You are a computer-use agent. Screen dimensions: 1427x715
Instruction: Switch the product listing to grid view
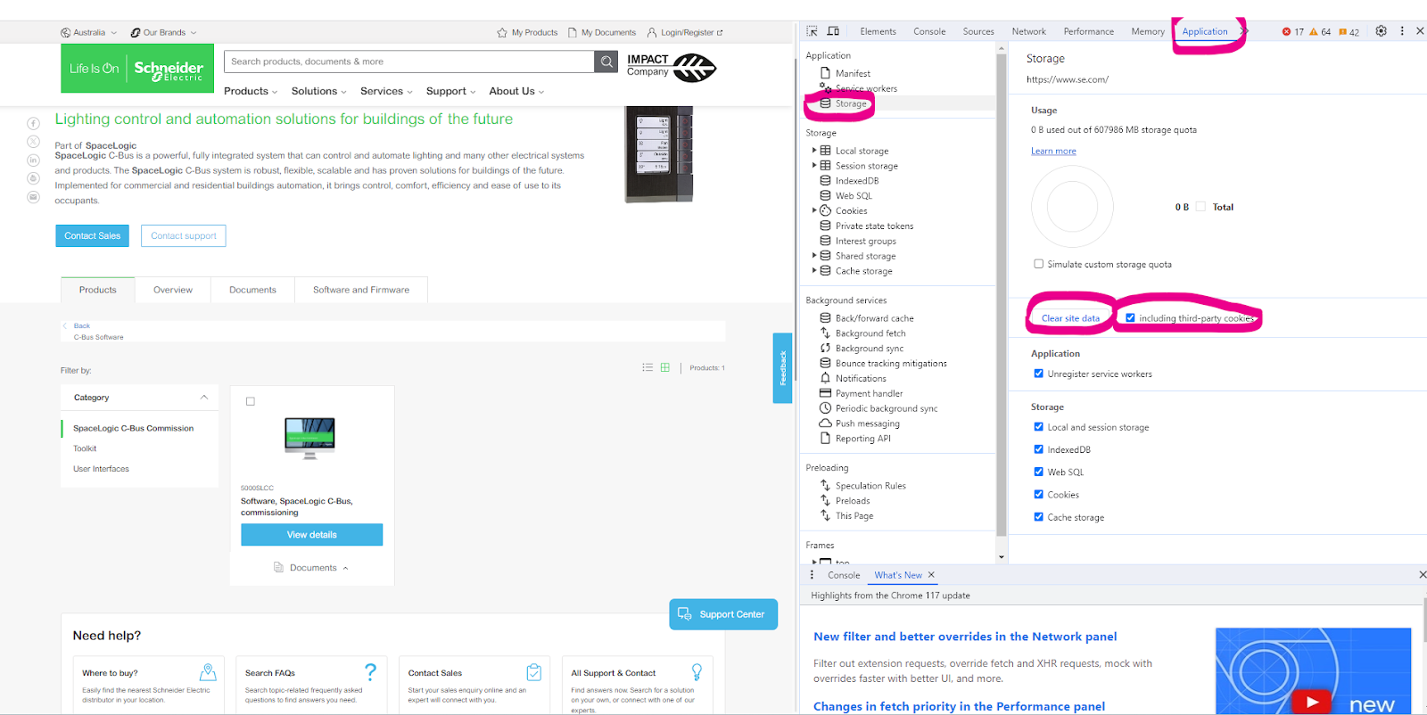[664, 367]
